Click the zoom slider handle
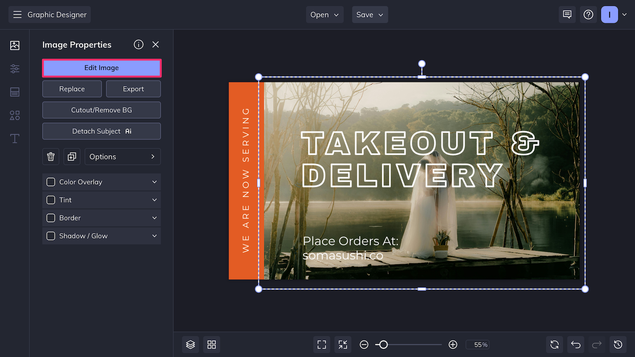The height and width of the screenshot is (357, 635). [x=383, y=345]
